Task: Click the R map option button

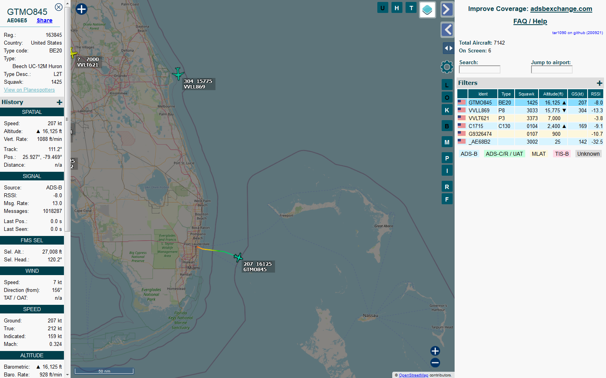Action: click(x=447, y=187)
